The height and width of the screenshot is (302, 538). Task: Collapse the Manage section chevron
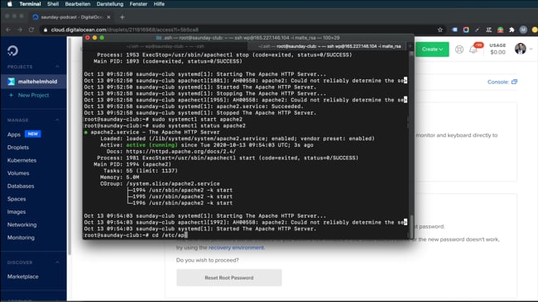57,120
